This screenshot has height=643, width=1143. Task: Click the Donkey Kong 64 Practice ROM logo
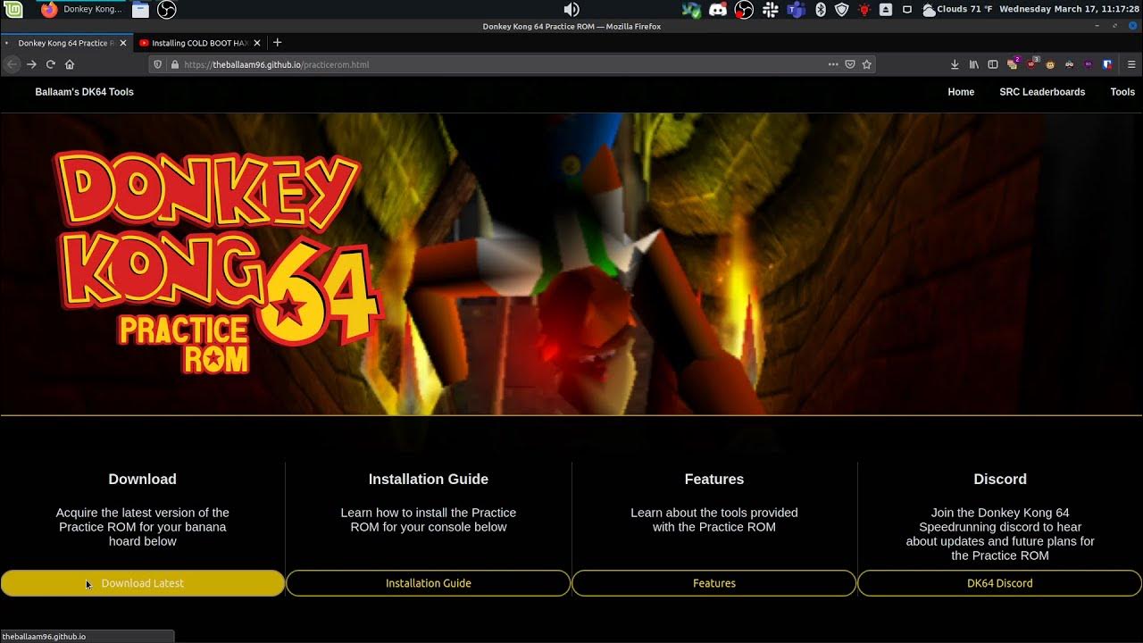219,262
